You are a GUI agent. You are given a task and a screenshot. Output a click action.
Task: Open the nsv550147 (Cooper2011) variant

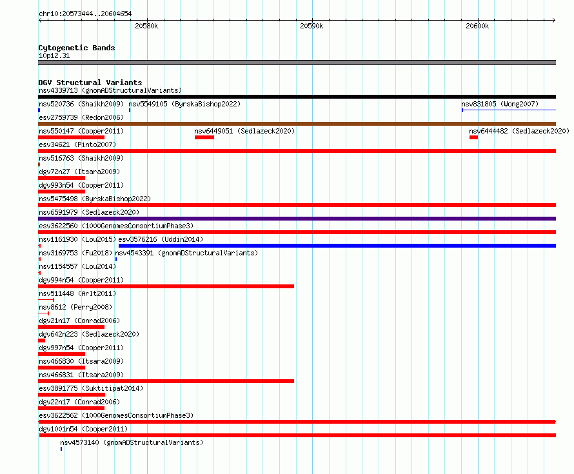pyautogui.click(x=81, y=131)
